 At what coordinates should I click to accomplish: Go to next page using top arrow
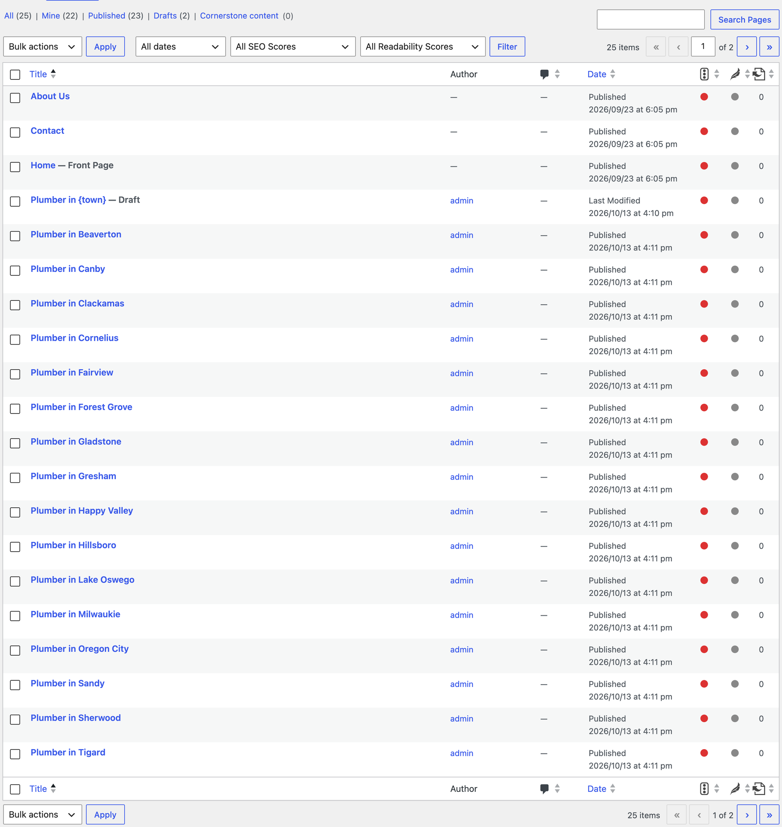pos(746,47)
